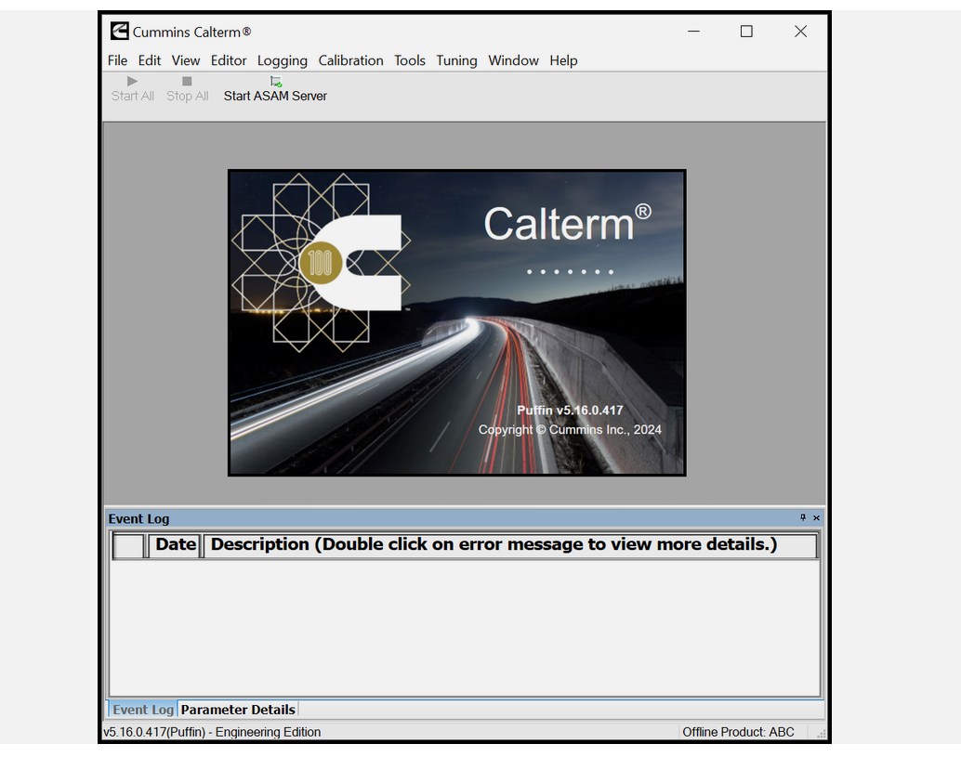
Task: Open the Edit menu
Action: 149,60
